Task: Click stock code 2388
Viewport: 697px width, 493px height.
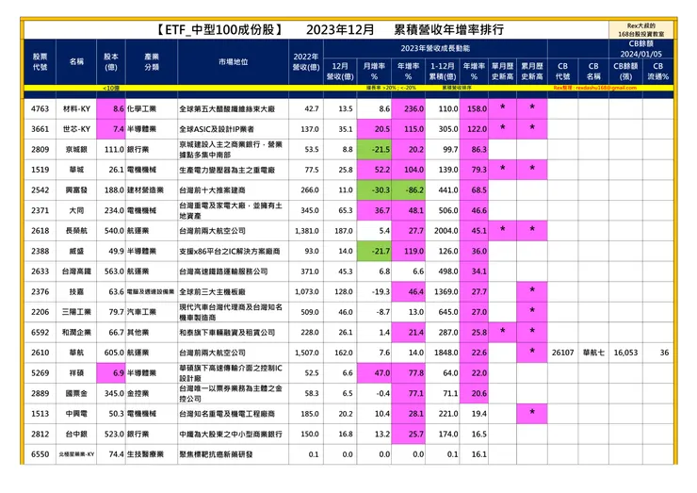Action: tap(40, 251)
